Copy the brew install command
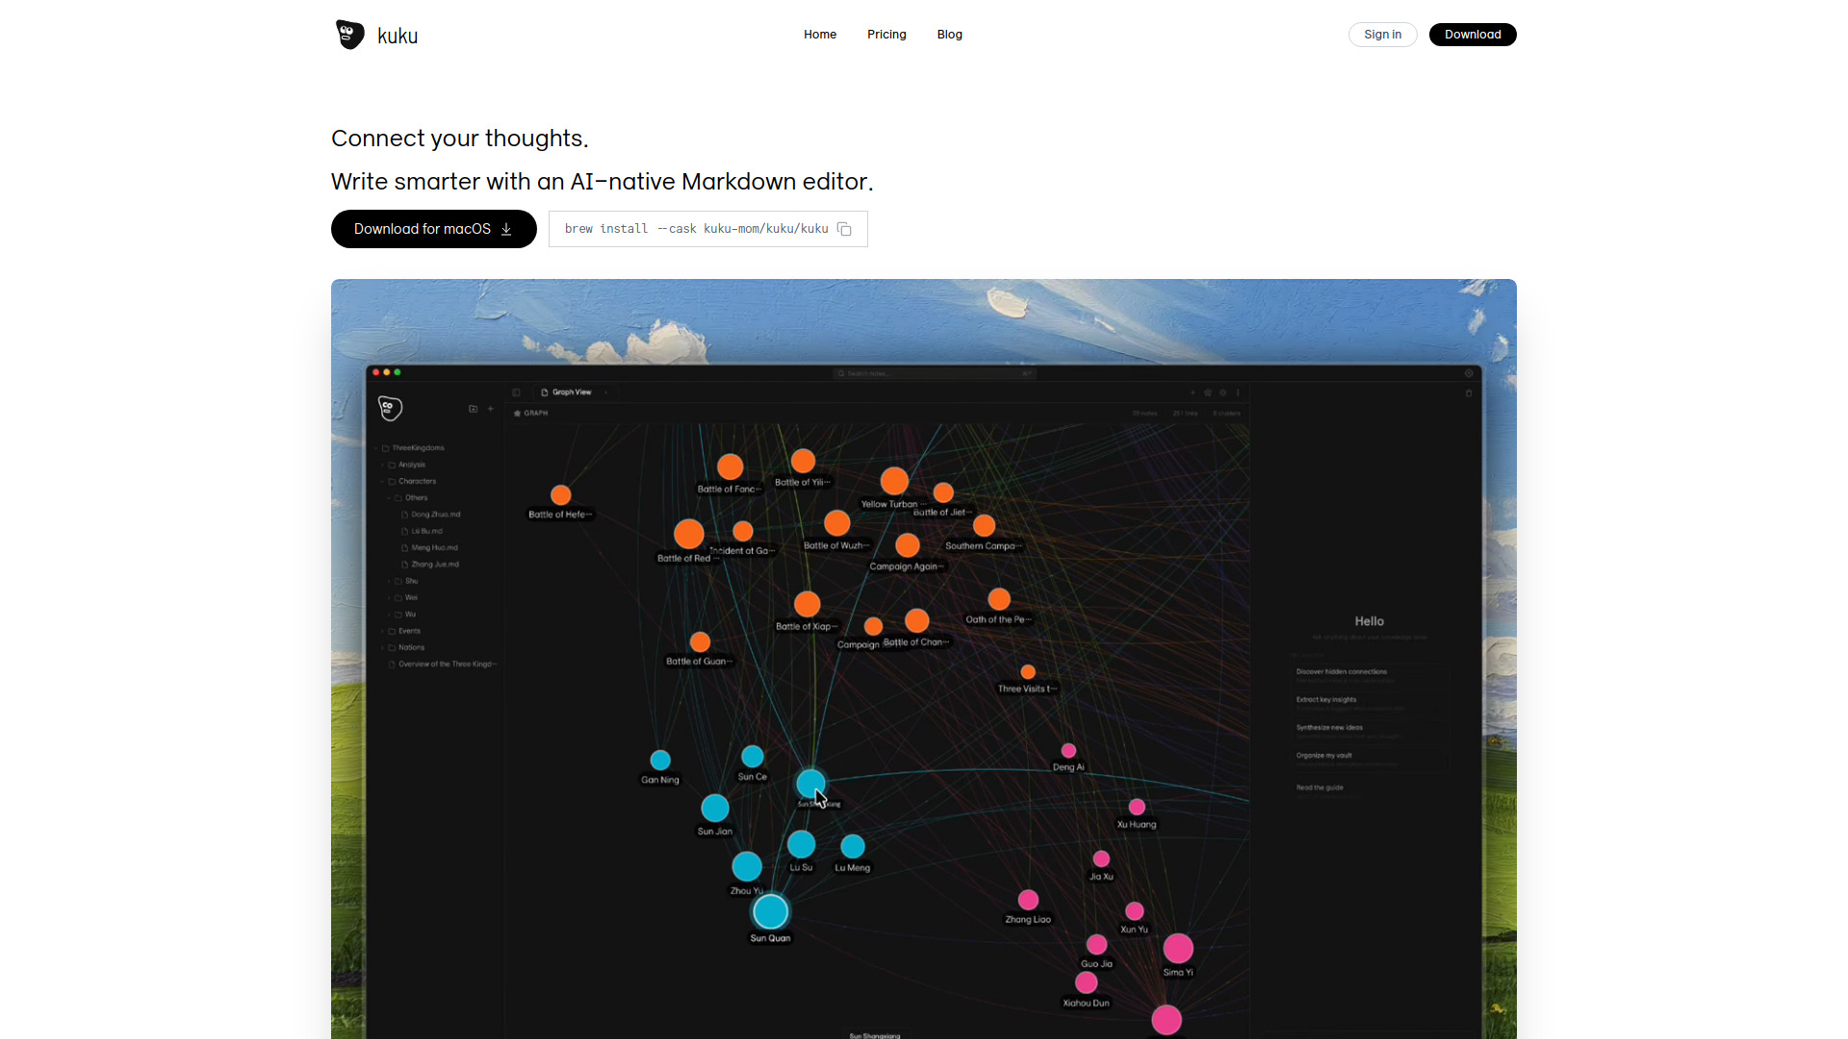Image resolution: width=1848 pixels, height=1039 pixels. point(844,229)
